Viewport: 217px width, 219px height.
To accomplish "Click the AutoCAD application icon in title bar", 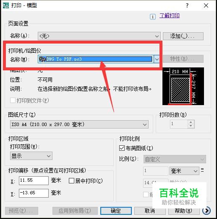I will coord(6,5).
